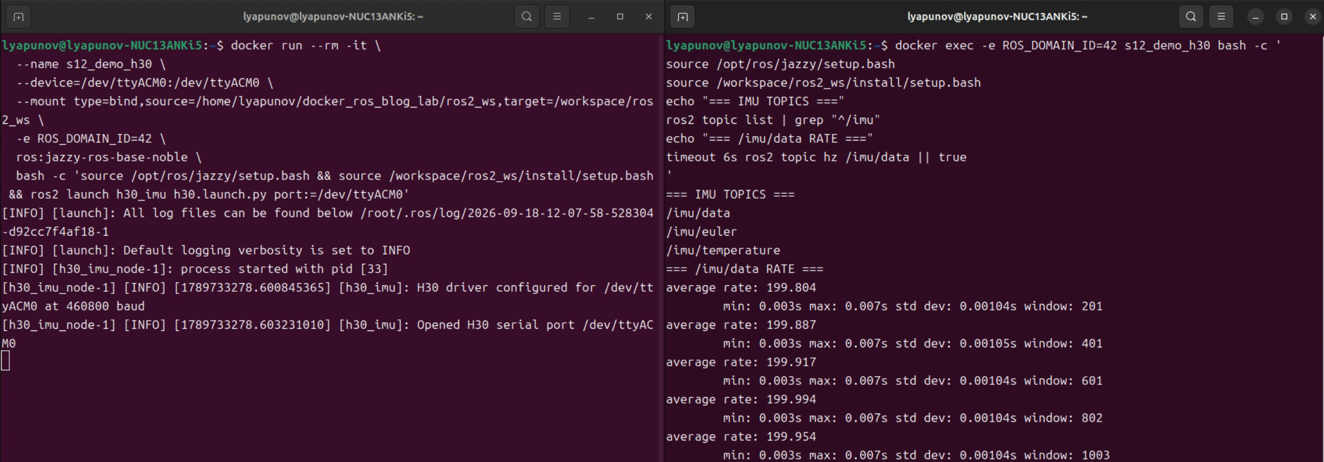
Task: Close the right terminal window
Action: [1313, 17]
